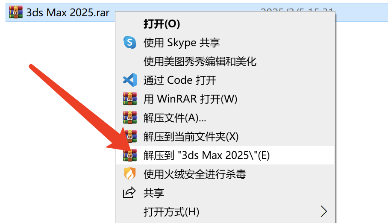Click the Skype icon in context menu
Image resolution: width=388 pixels, height=223 pixels.
point(129,42)
